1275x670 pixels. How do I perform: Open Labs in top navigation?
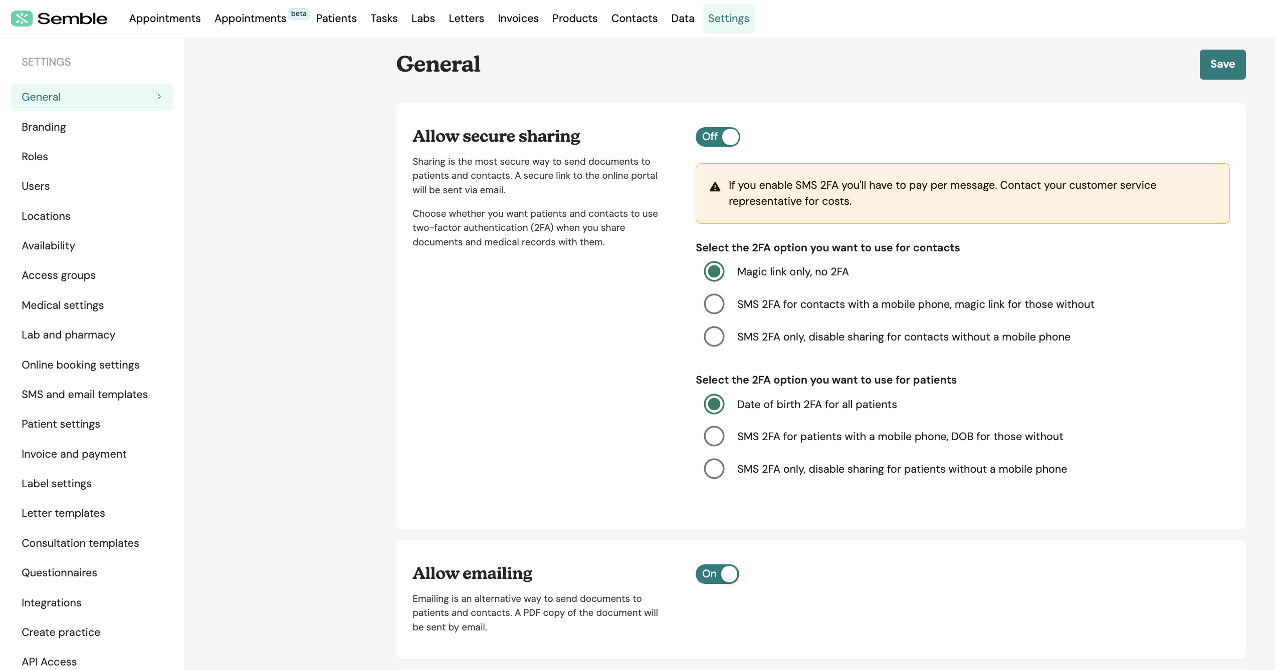[x=423, y=19]
